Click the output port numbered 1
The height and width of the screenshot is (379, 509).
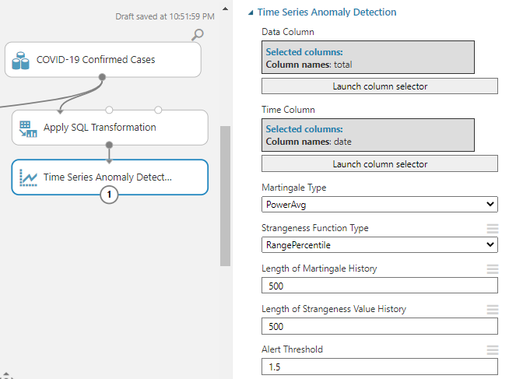[x=110, y=195]
